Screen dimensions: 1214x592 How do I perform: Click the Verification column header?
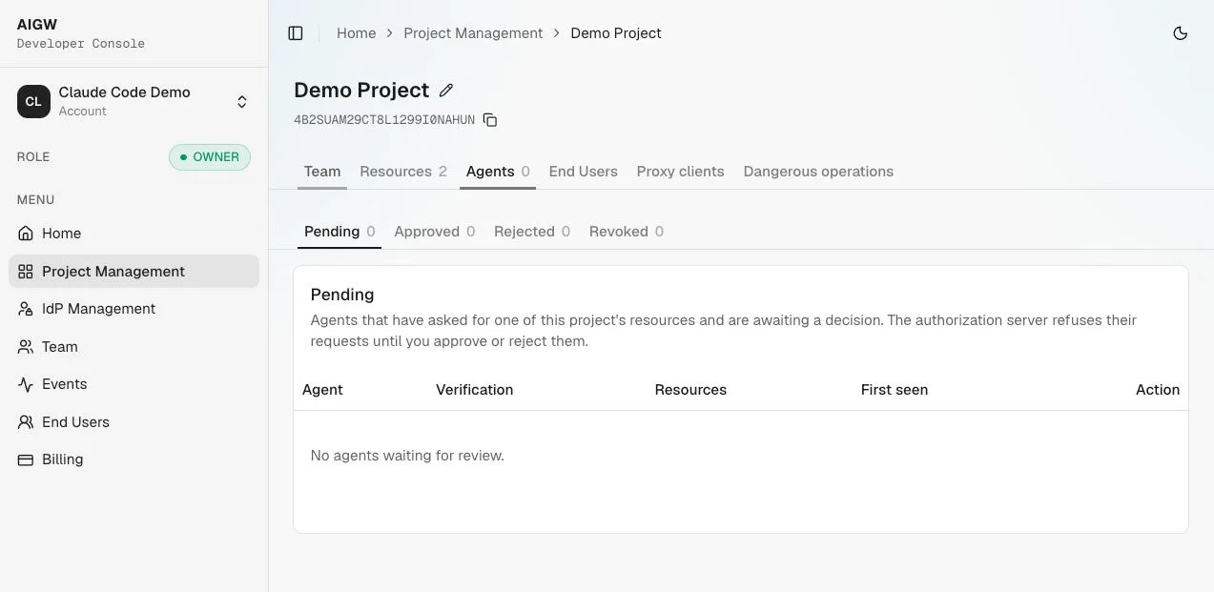[x=475, y=390]
